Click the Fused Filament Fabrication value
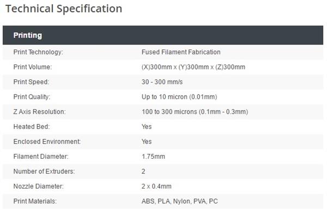 pos(181,52)
